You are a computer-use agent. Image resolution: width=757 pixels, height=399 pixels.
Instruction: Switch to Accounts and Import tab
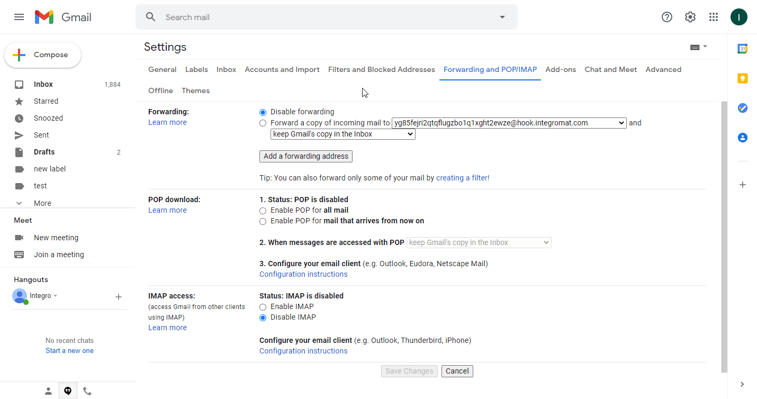click(282, 69)
